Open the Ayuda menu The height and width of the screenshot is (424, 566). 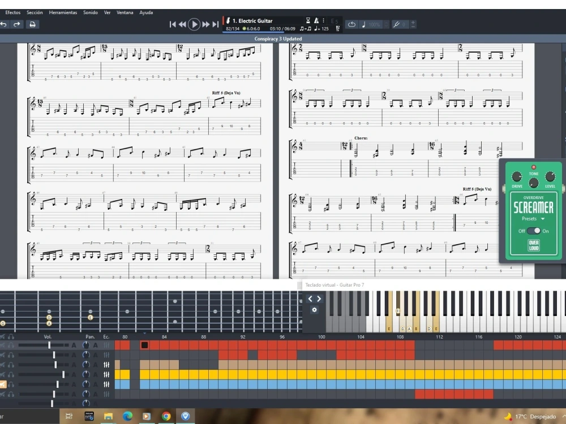pyautogui.click(x=146, y=12)
